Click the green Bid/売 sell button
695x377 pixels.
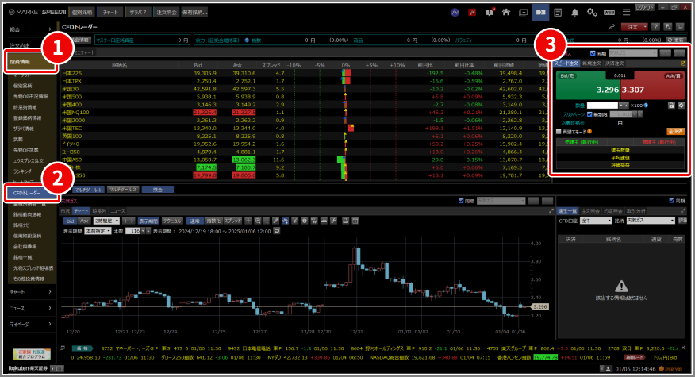click(x=588, y=85)
